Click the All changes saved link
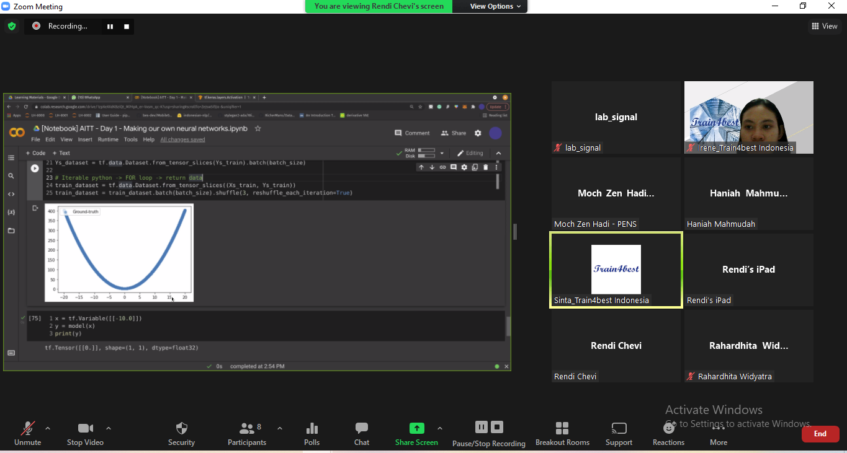Screen dimensions: 847x453 pos(182,139)
